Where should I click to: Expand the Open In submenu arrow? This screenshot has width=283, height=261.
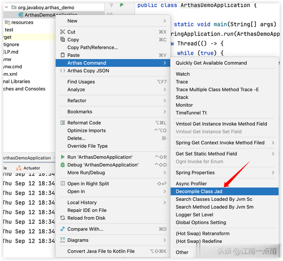point(164,191)
